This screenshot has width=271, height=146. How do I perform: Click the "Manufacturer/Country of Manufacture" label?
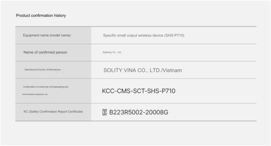(43, 70)
